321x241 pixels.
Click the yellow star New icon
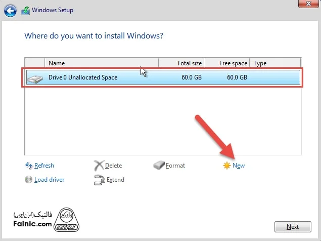pos(227,166)
